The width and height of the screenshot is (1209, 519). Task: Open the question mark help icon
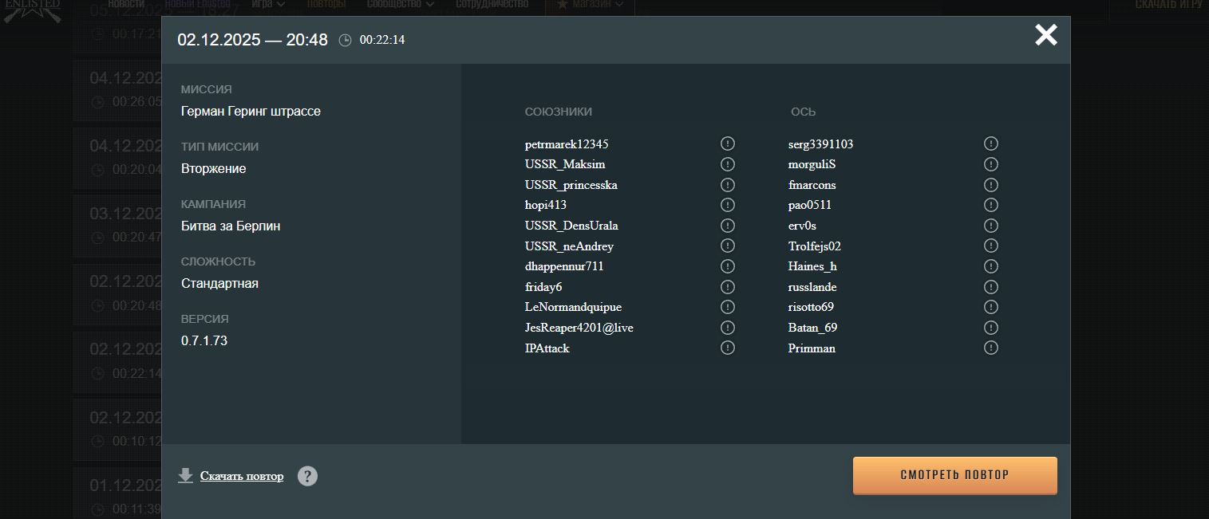click(x=307, y=476)
